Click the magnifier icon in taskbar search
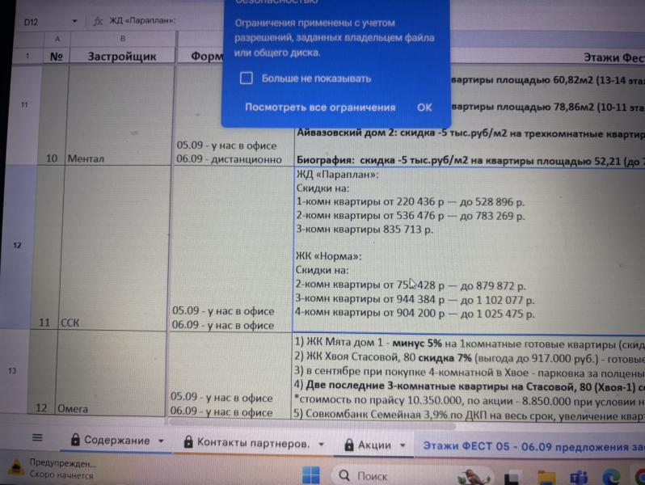This screenshot has height=485, width=645. (344, 475)
